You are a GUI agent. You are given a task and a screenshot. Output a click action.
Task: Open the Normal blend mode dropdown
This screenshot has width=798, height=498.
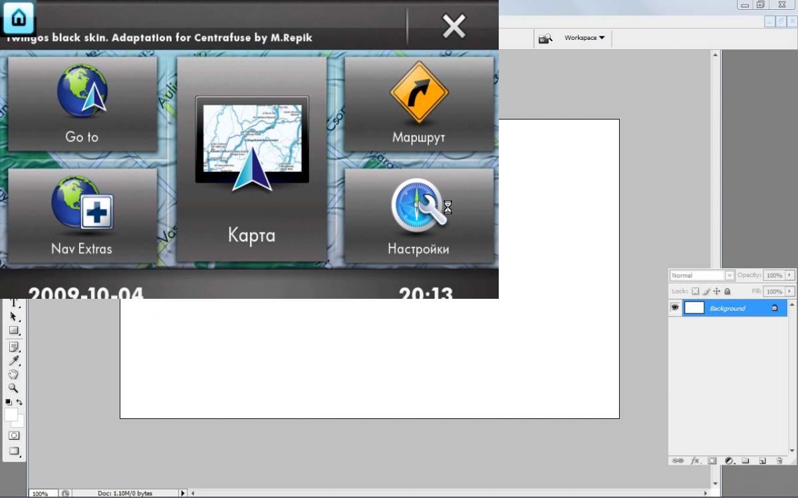[x=702, y=276]
